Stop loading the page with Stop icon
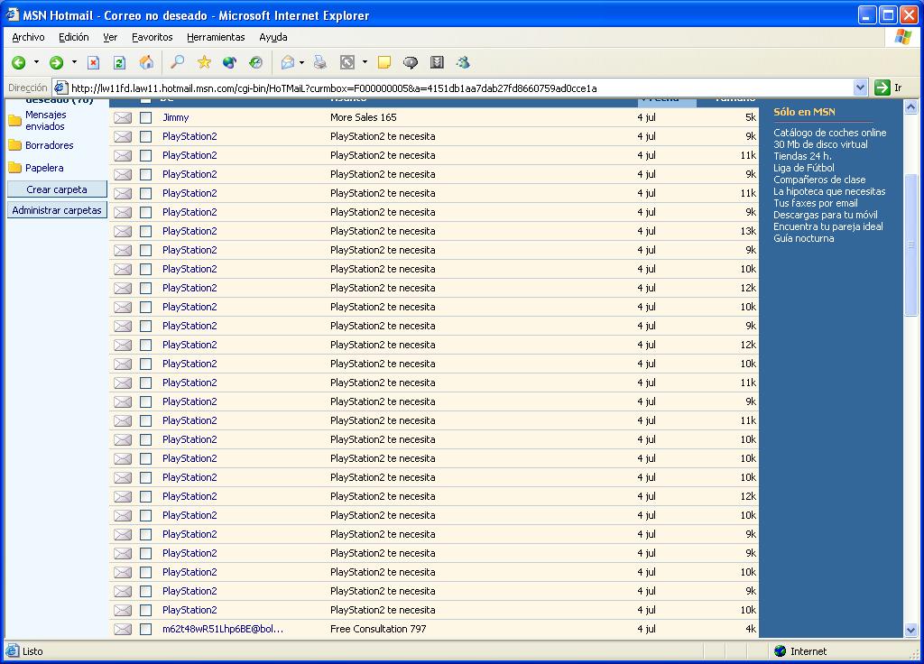The height and width of the screenshot is (664, 924). coord(93,62)
